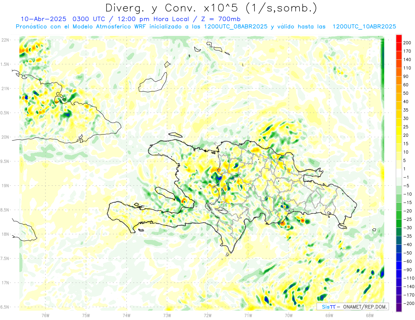This screenshot has width=415, height=320.
Task: Pick the dark purple swatch at scale bottom
Action: click(x=399, y=308)
